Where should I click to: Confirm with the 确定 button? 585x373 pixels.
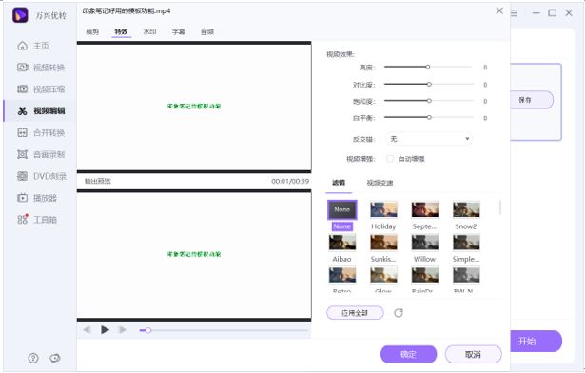click(408, 354)
